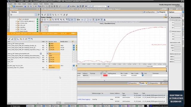191x107 pixels.
Task: Check modify box for DataLog.Enable row
Action: (74, 44)
